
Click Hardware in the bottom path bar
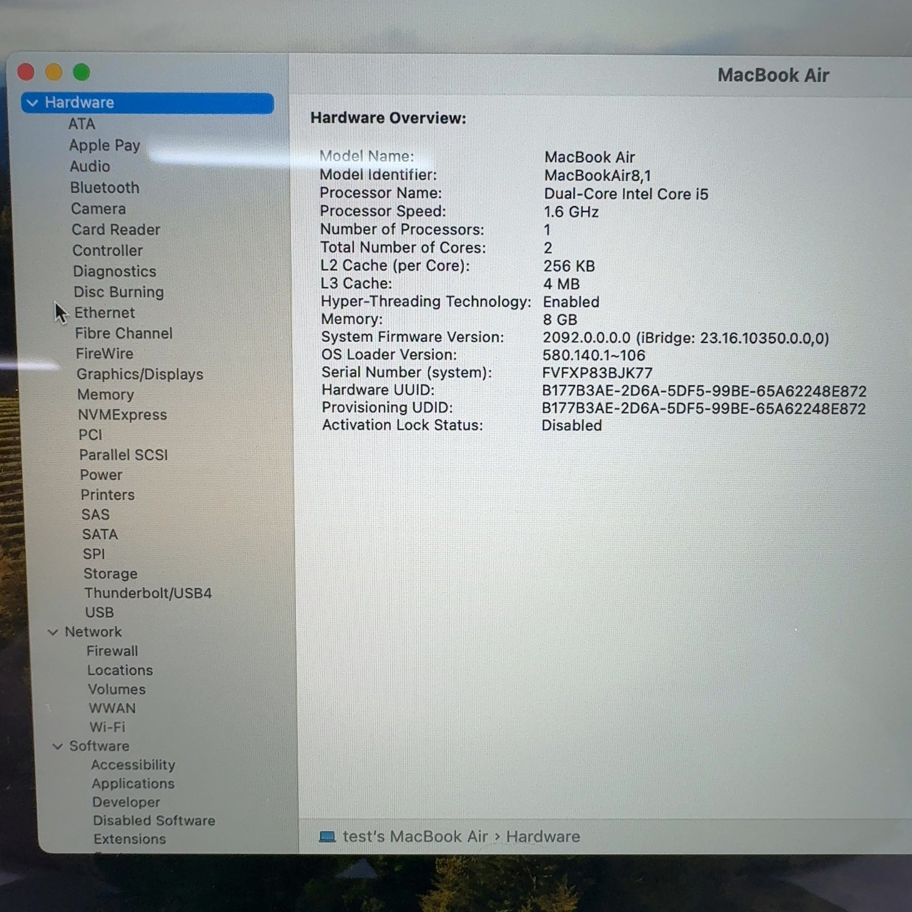tap(542, 837)
